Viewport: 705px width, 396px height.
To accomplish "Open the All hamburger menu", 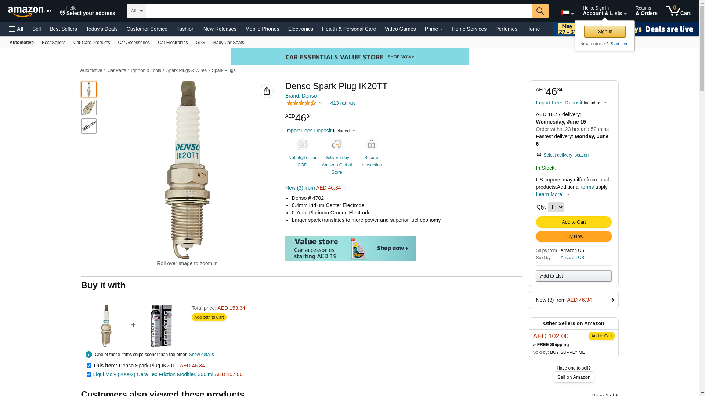I will point(16,29).
